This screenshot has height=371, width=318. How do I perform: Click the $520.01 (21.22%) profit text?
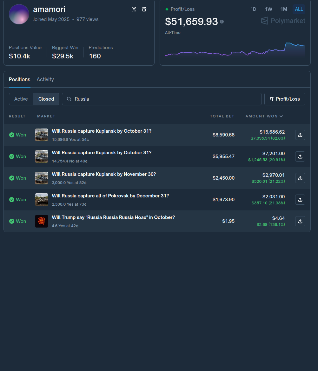click(268, 181)
